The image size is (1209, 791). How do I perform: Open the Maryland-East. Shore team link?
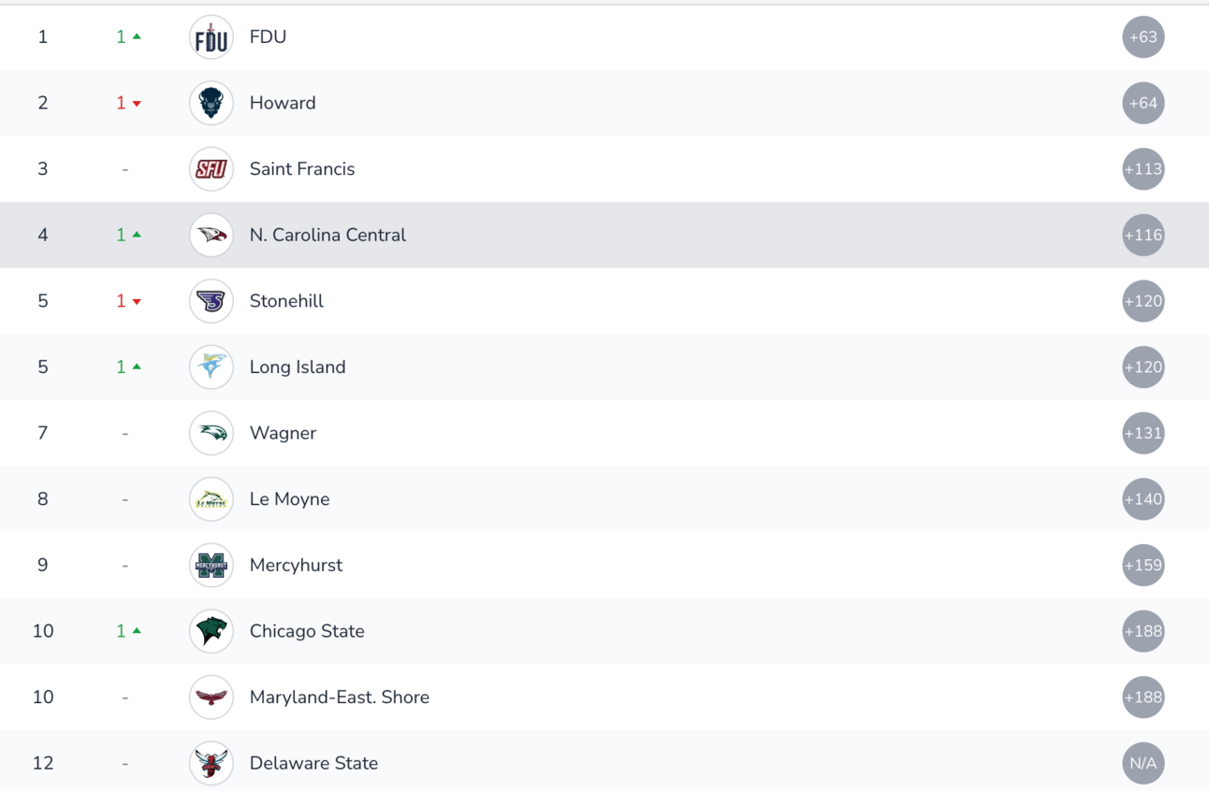(339, 698)
